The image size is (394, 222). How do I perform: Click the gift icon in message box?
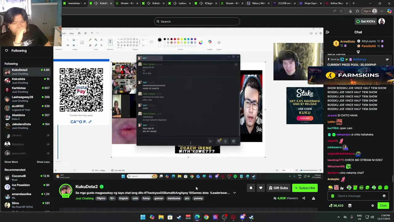(332, 196)
